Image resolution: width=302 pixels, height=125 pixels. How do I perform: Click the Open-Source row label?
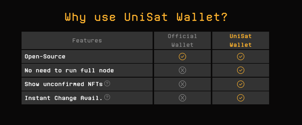[45, 56]
